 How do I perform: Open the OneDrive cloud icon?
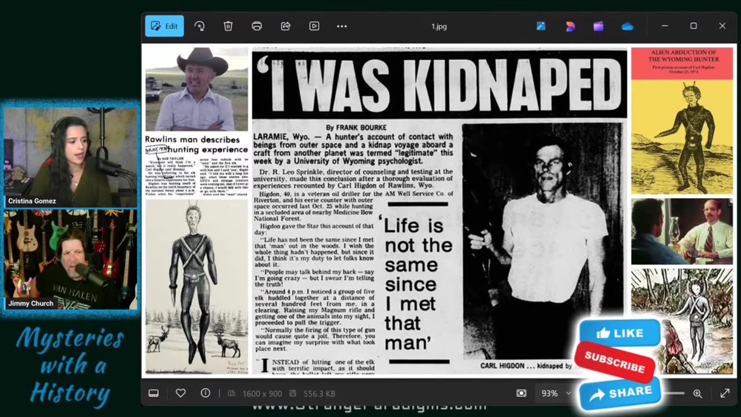point(628,26)
